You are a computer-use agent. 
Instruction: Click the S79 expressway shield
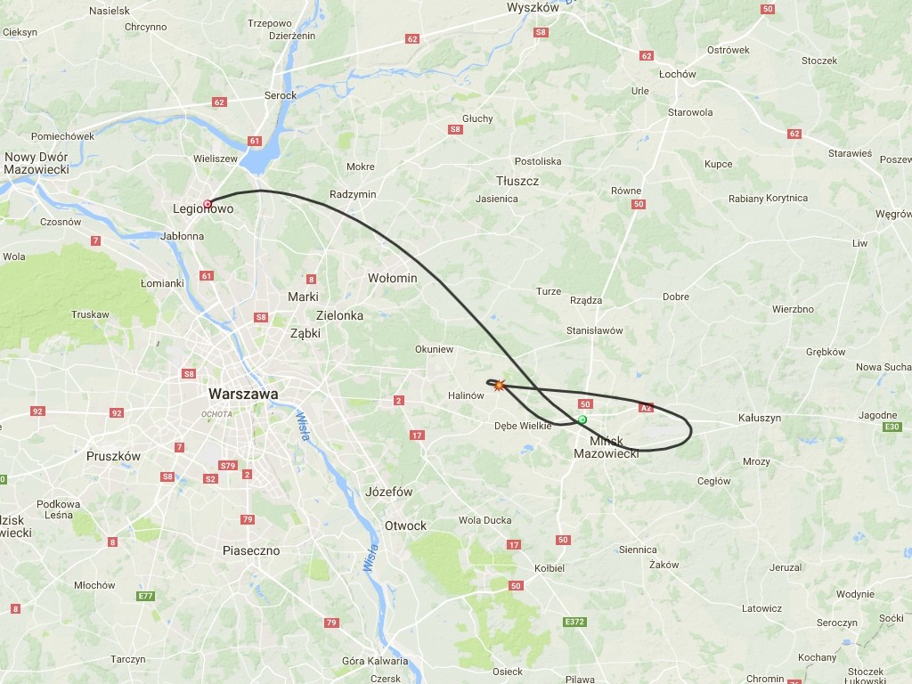point(227,465)
